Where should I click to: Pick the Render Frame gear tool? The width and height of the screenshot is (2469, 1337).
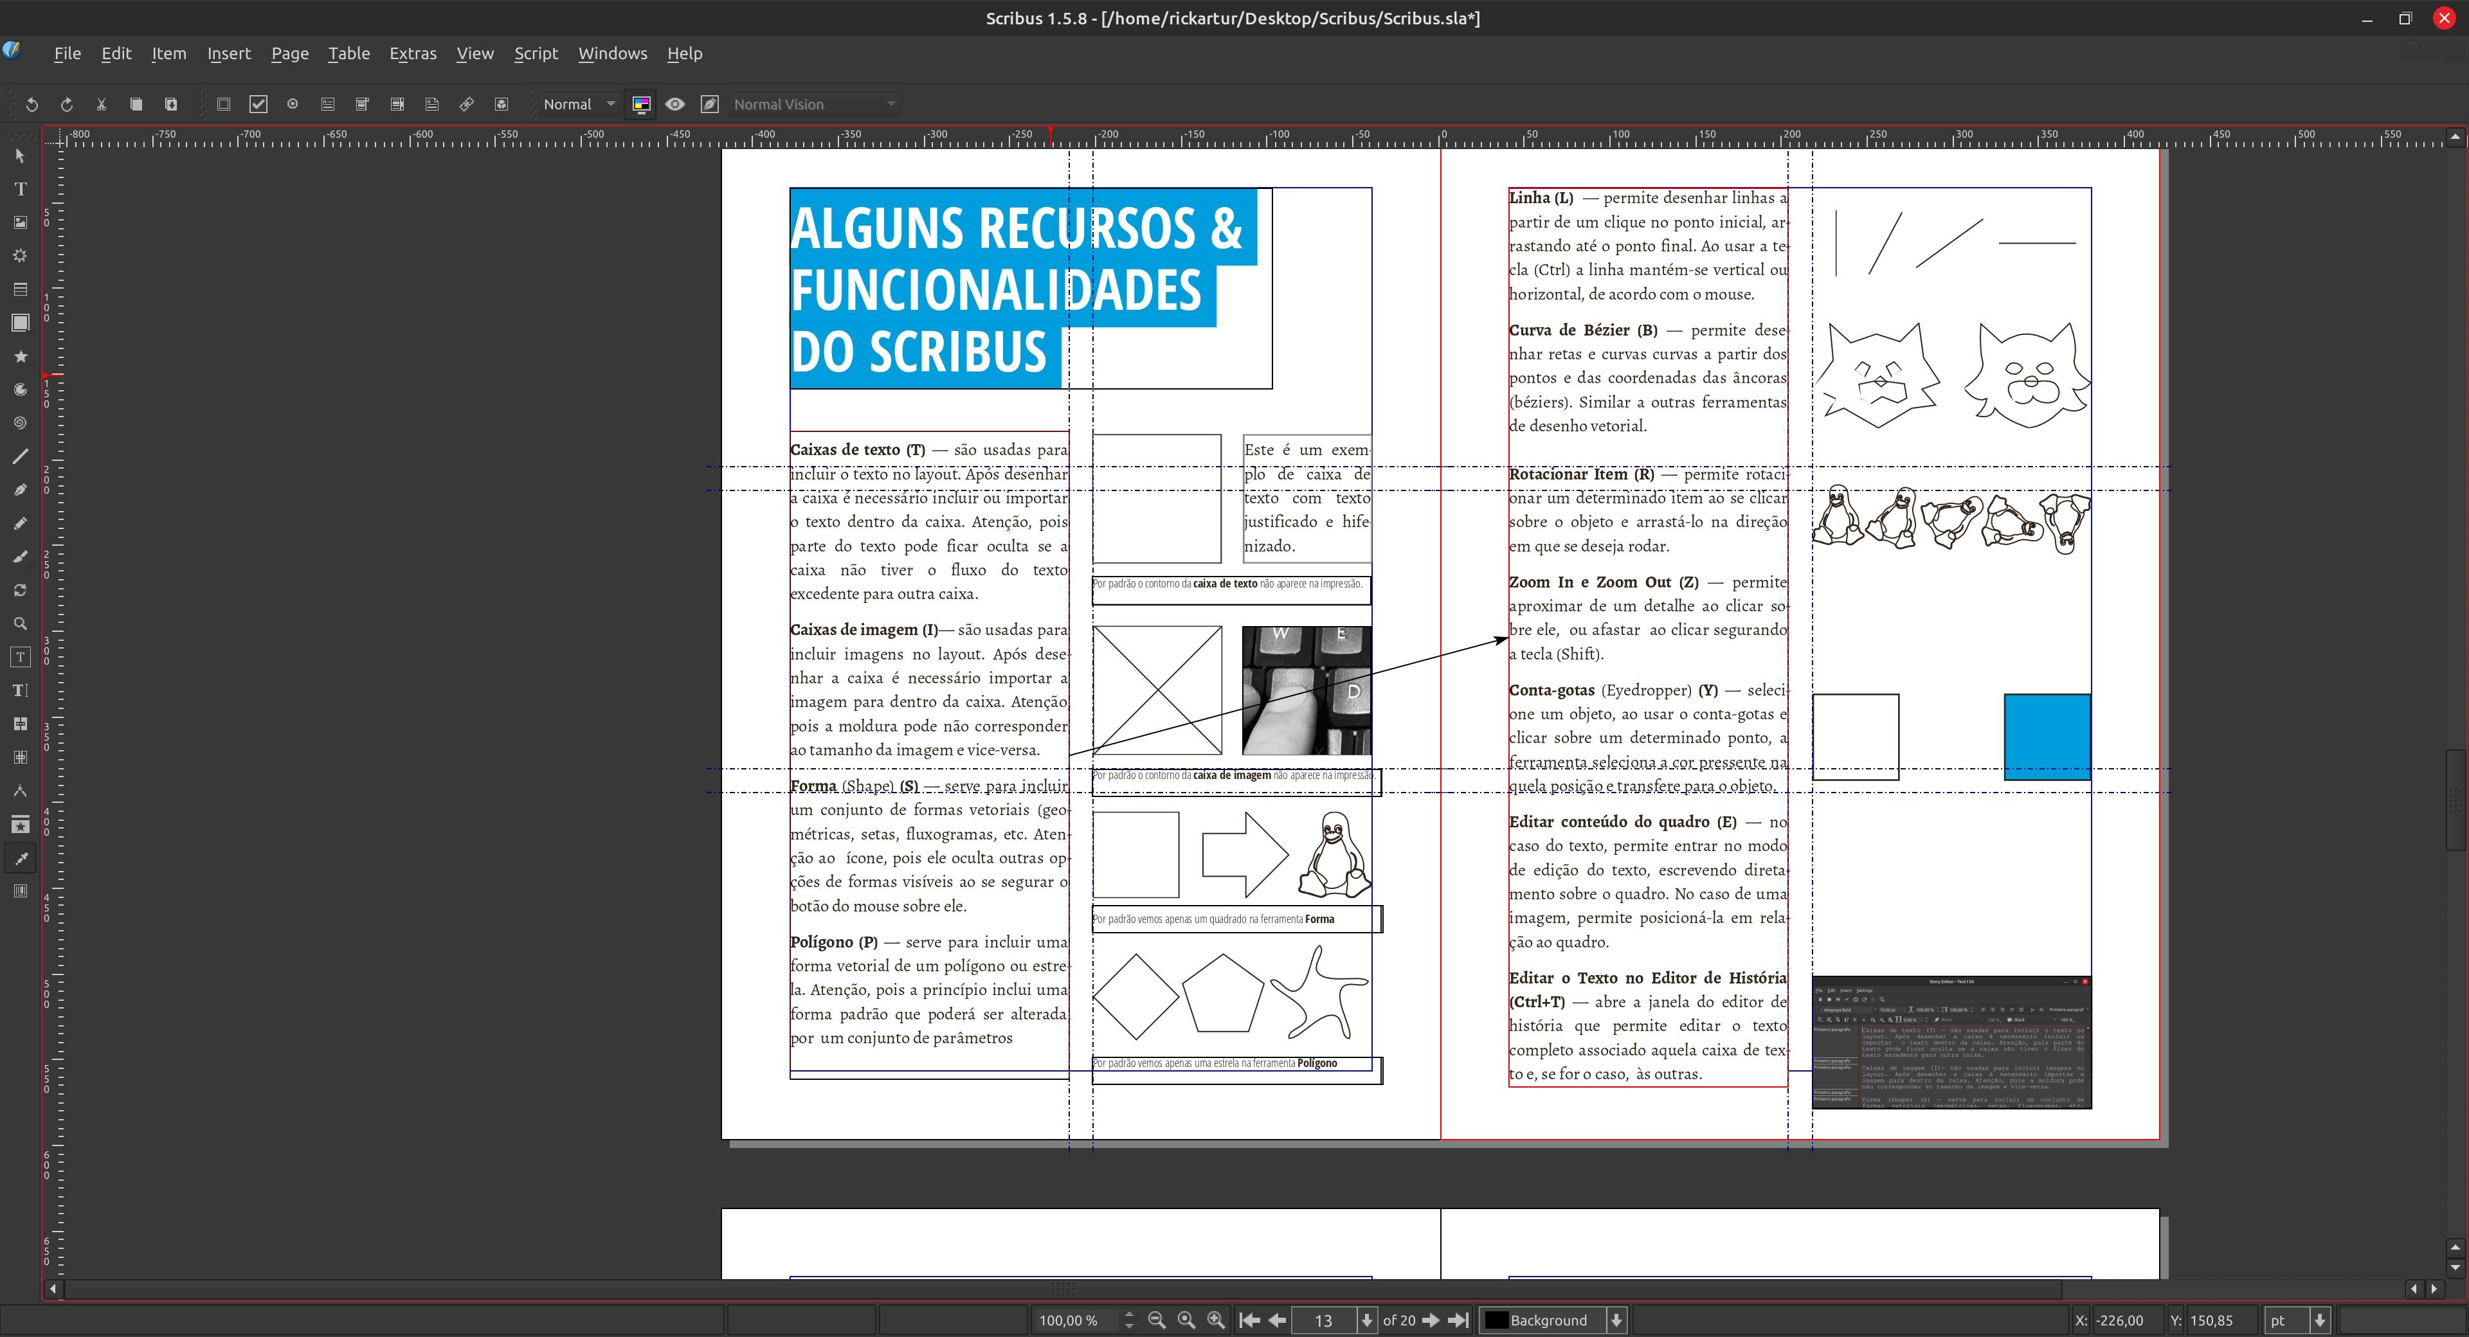20,256
